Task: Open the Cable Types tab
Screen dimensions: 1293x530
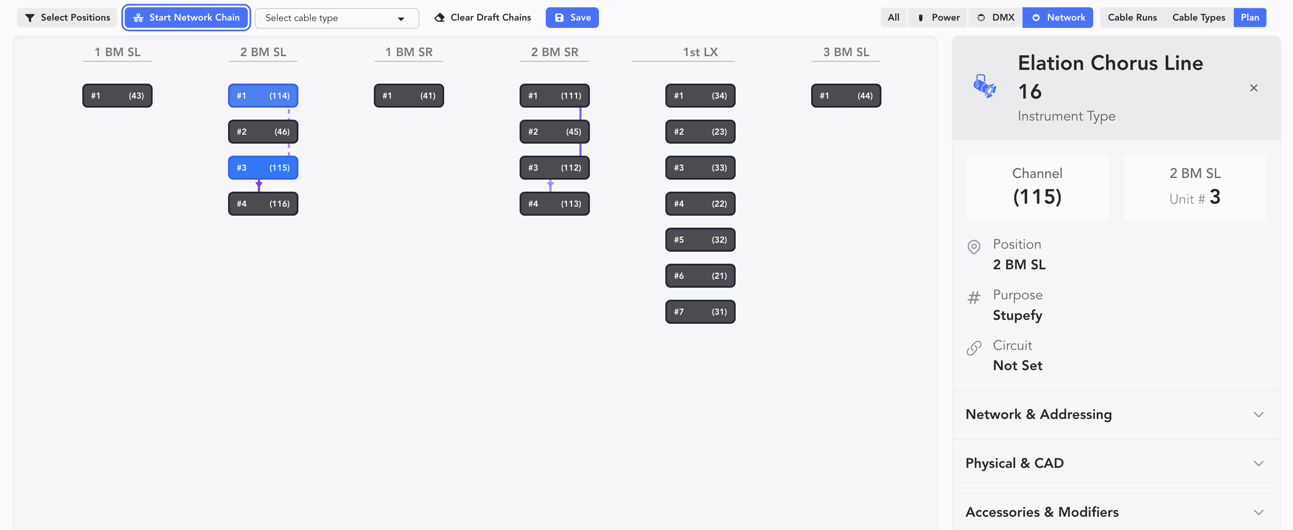Action: (1198, 18)
